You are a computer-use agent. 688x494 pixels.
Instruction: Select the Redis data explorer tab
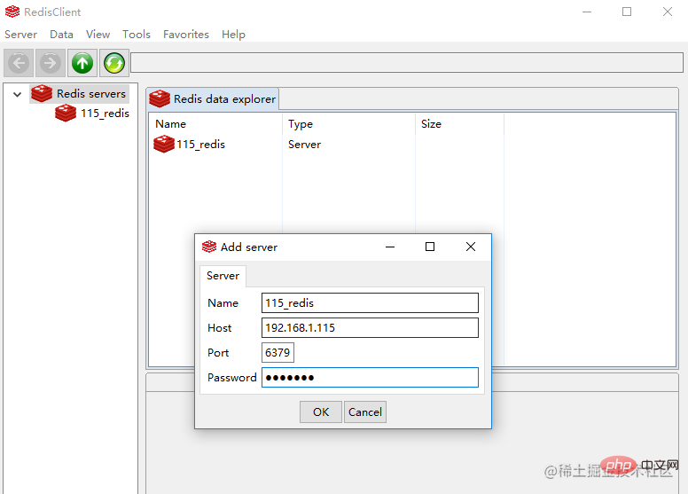213,98
